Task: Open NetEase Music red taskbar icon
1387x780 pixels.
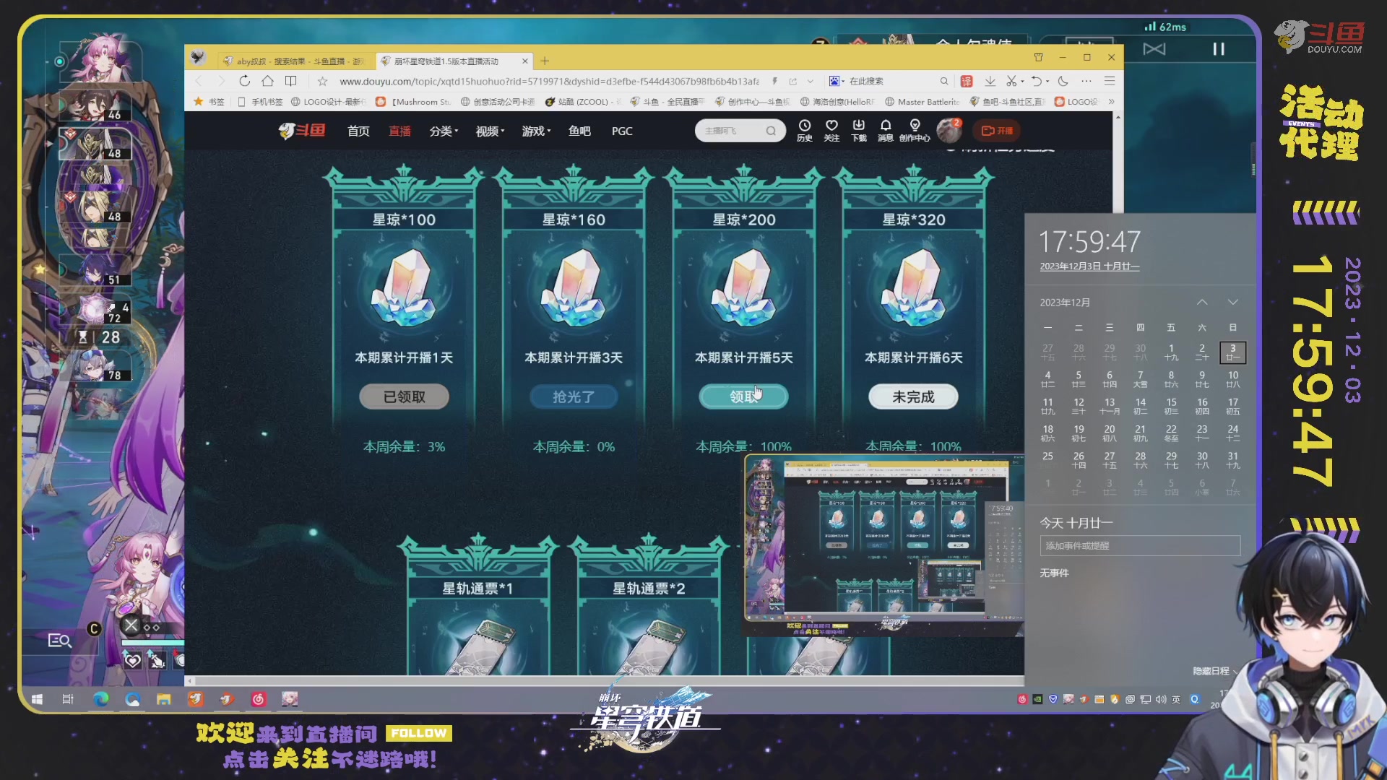Action: pos(259,699)
